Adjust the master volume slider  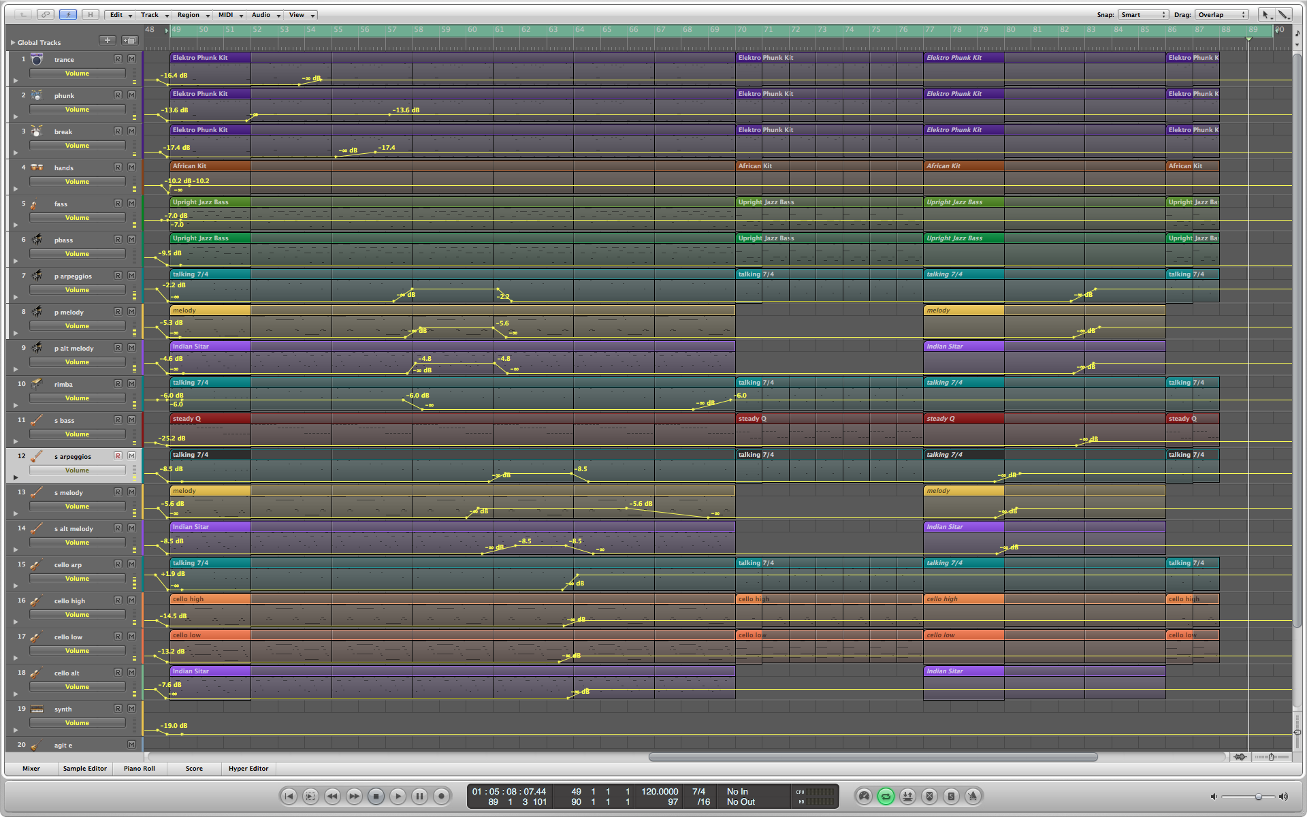click(1258, 797)
